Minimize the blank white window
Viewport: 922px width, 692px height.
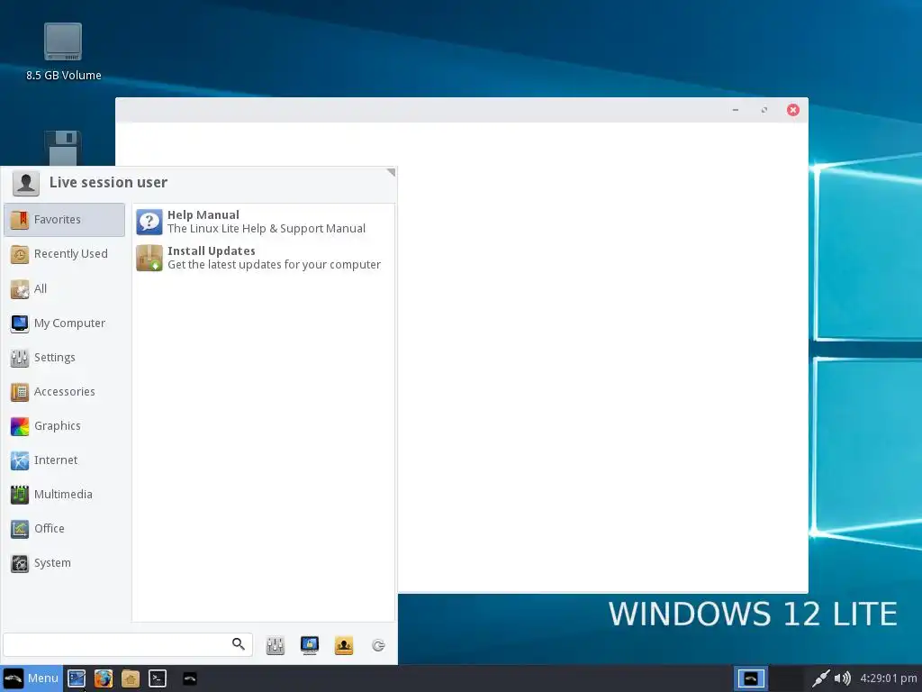point(735,110)
